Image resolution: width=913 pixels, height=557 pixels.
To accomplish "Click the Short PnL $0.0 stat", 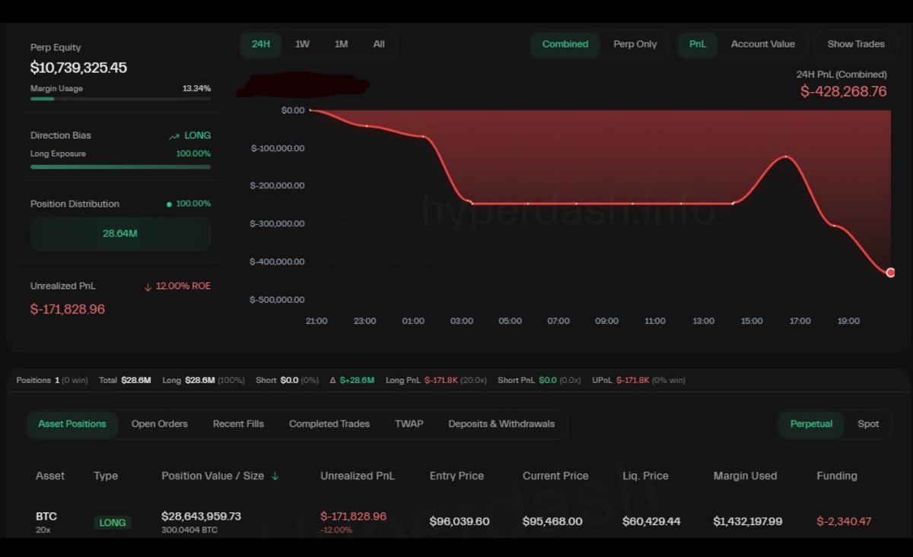I will (x=540, y=380).
